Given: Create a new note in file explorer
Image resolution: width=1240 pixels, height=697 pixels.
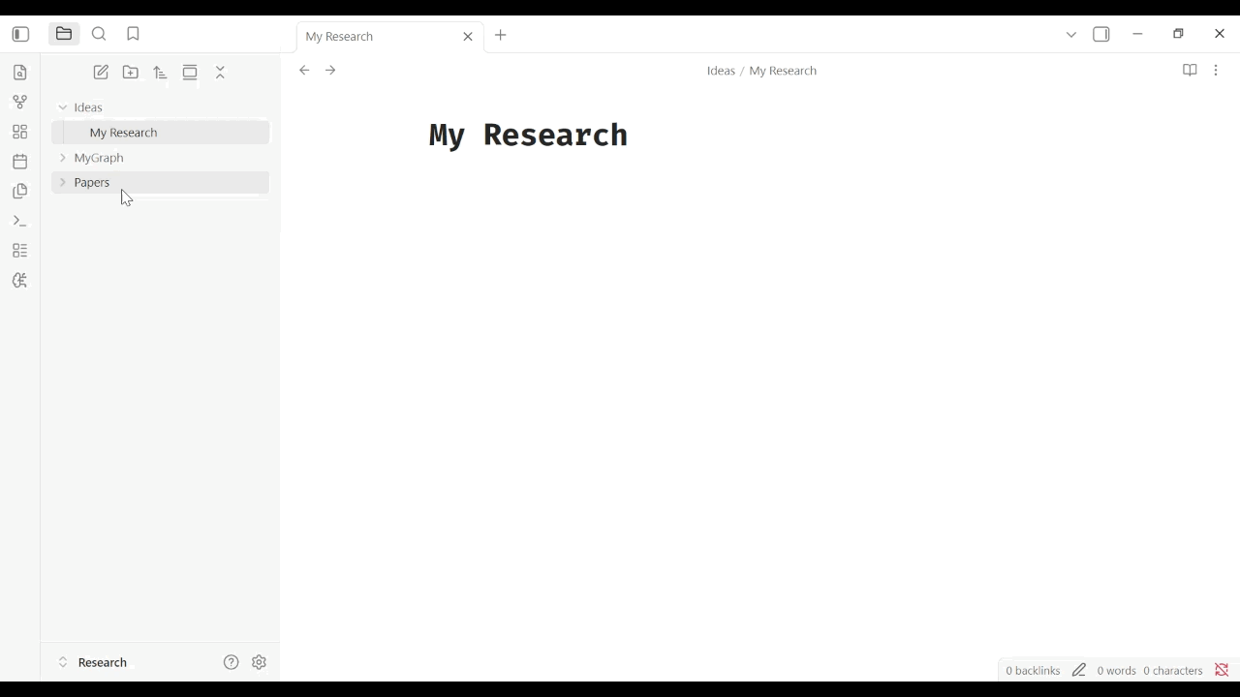Looking at the screenshot, I should [101, 73].
